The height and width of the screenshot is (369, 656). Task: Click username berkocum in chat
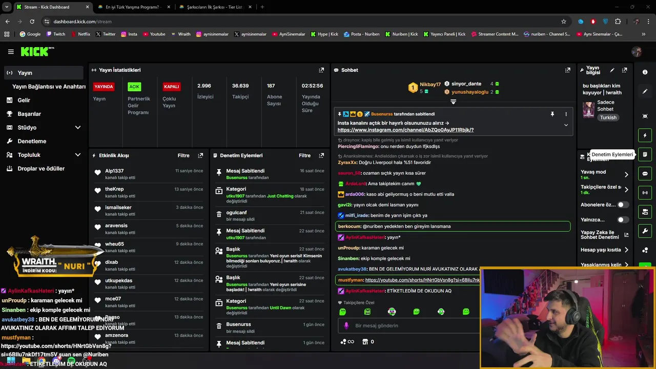[349, 226]
